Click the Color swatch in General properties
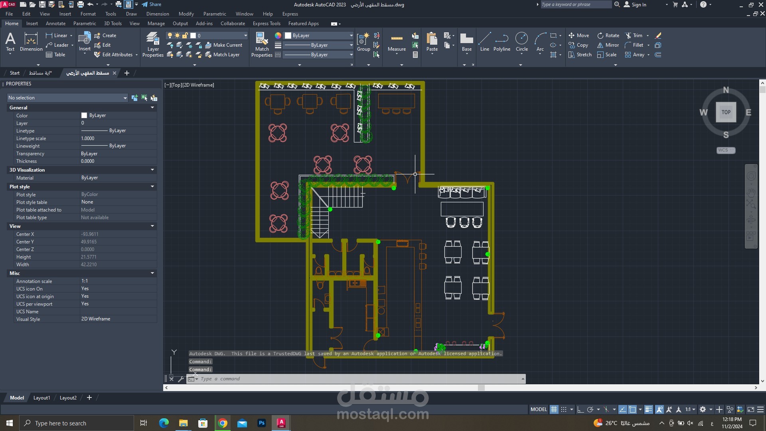This screenshot has height=431, width=766. [84, 115]
